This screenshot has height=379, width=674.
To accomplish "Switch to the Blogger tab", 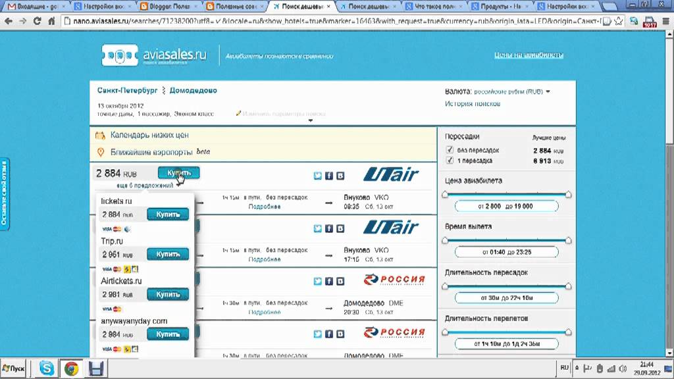I will click(168, 7).
